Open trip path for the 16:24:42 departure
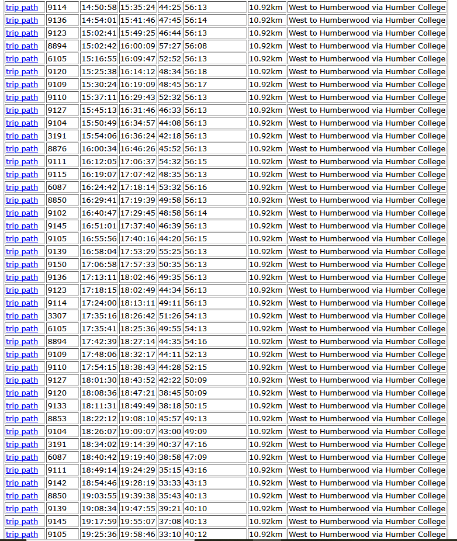The width and height of the screenshot is (457, 541). 22,188
